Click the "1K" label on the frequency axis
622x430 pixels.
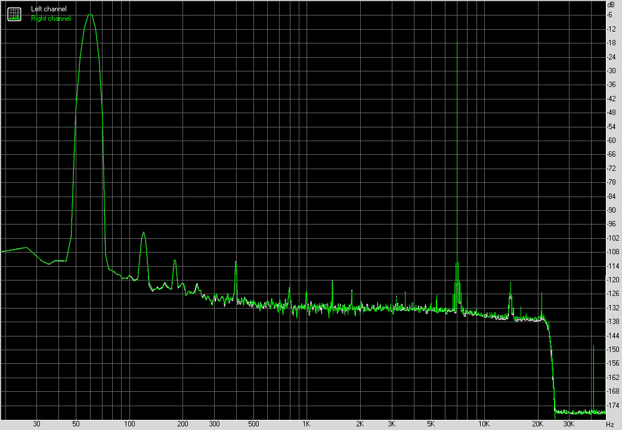coord(307,424)
